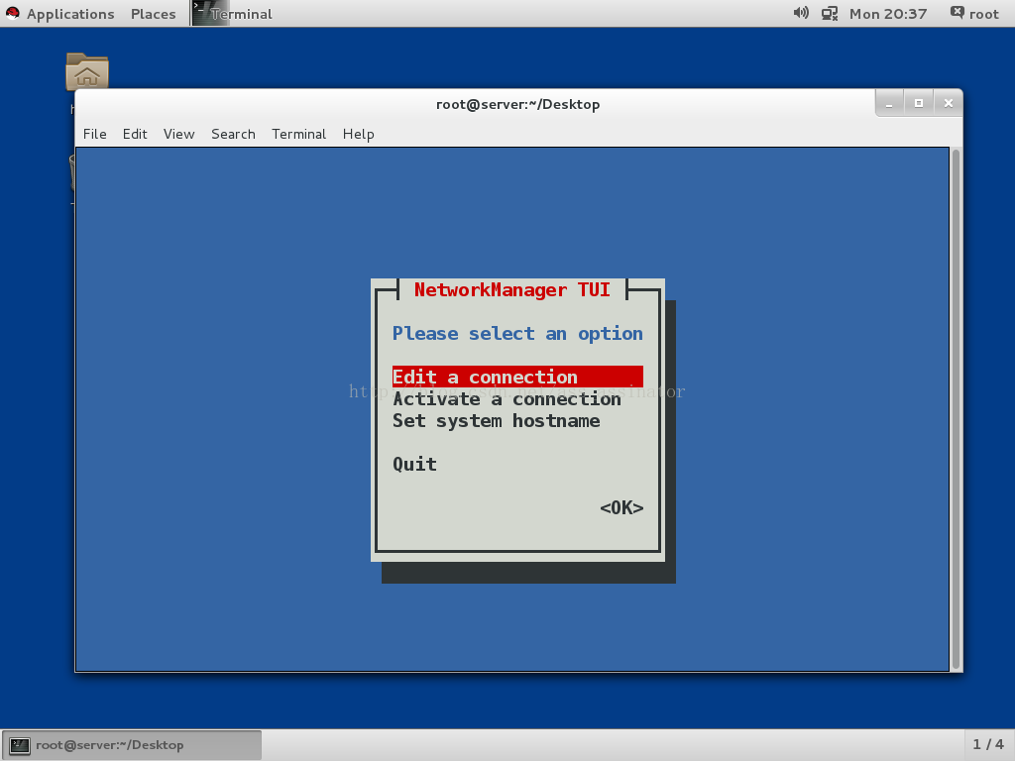Open the Search menu in Terminal
The height and width of the screenshot is (761, 1015).
(x=233, y=134)
